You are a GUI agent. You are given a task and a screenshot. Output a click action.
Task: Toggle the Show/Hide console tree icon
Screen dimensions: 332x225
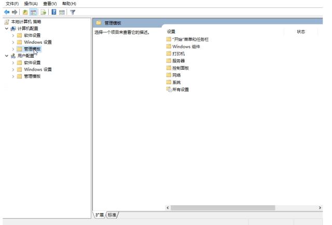(x=33, y=12)
